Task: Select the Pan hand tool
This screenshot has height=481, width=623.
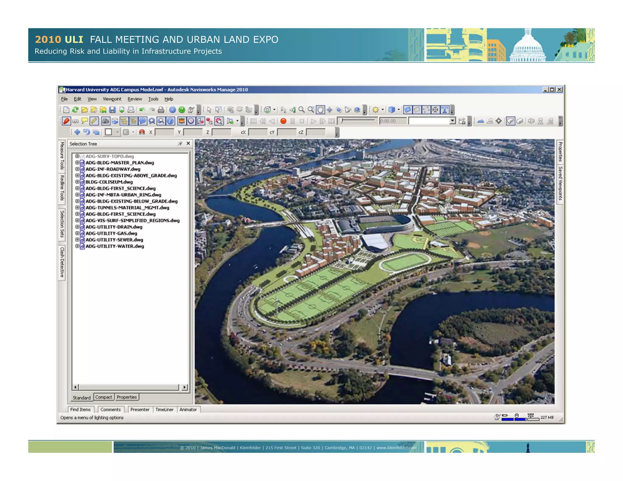Action: click(x=320, y=110)
